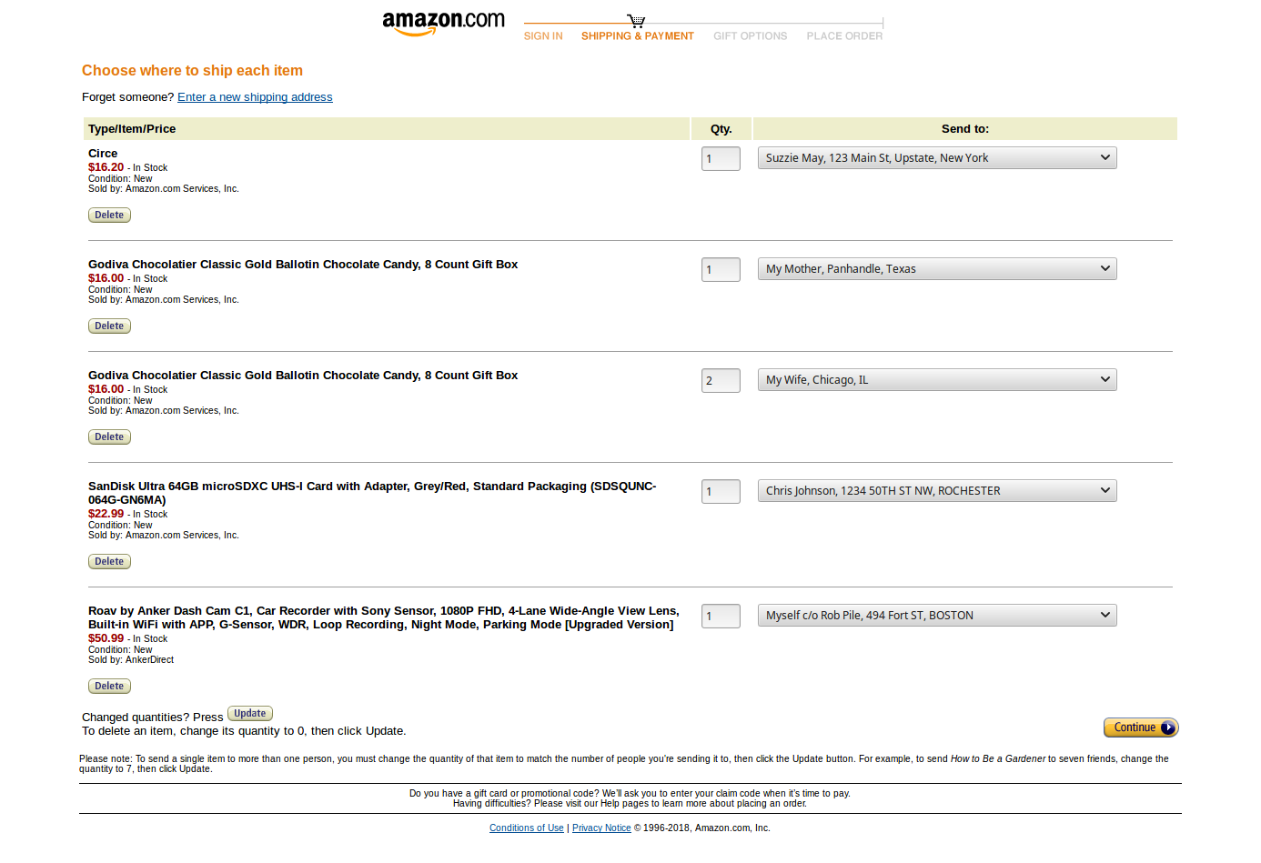The height and width of the screenshot is (863, 1261).
Task: Click the Amazon.com logo
Action: point(443,23)
